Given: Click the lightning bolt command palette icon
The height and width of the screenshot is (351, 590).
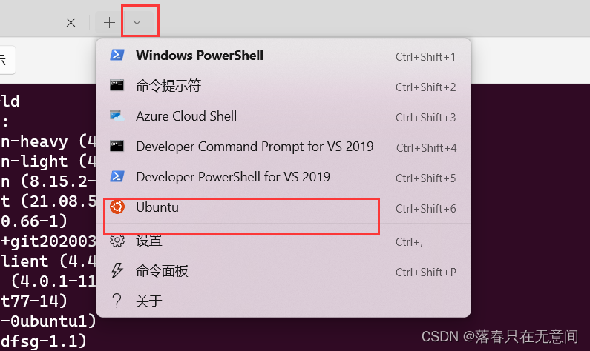Looking at the screenshot, I should (x=117, y=270).
